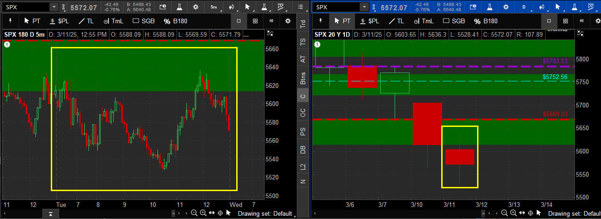Open the TS sidebar tab

pyautogui.click(x=303, y=42)
